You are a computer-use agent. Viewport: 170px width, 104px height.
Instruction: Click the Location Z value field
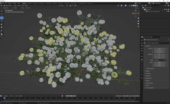tap(159, 52)
